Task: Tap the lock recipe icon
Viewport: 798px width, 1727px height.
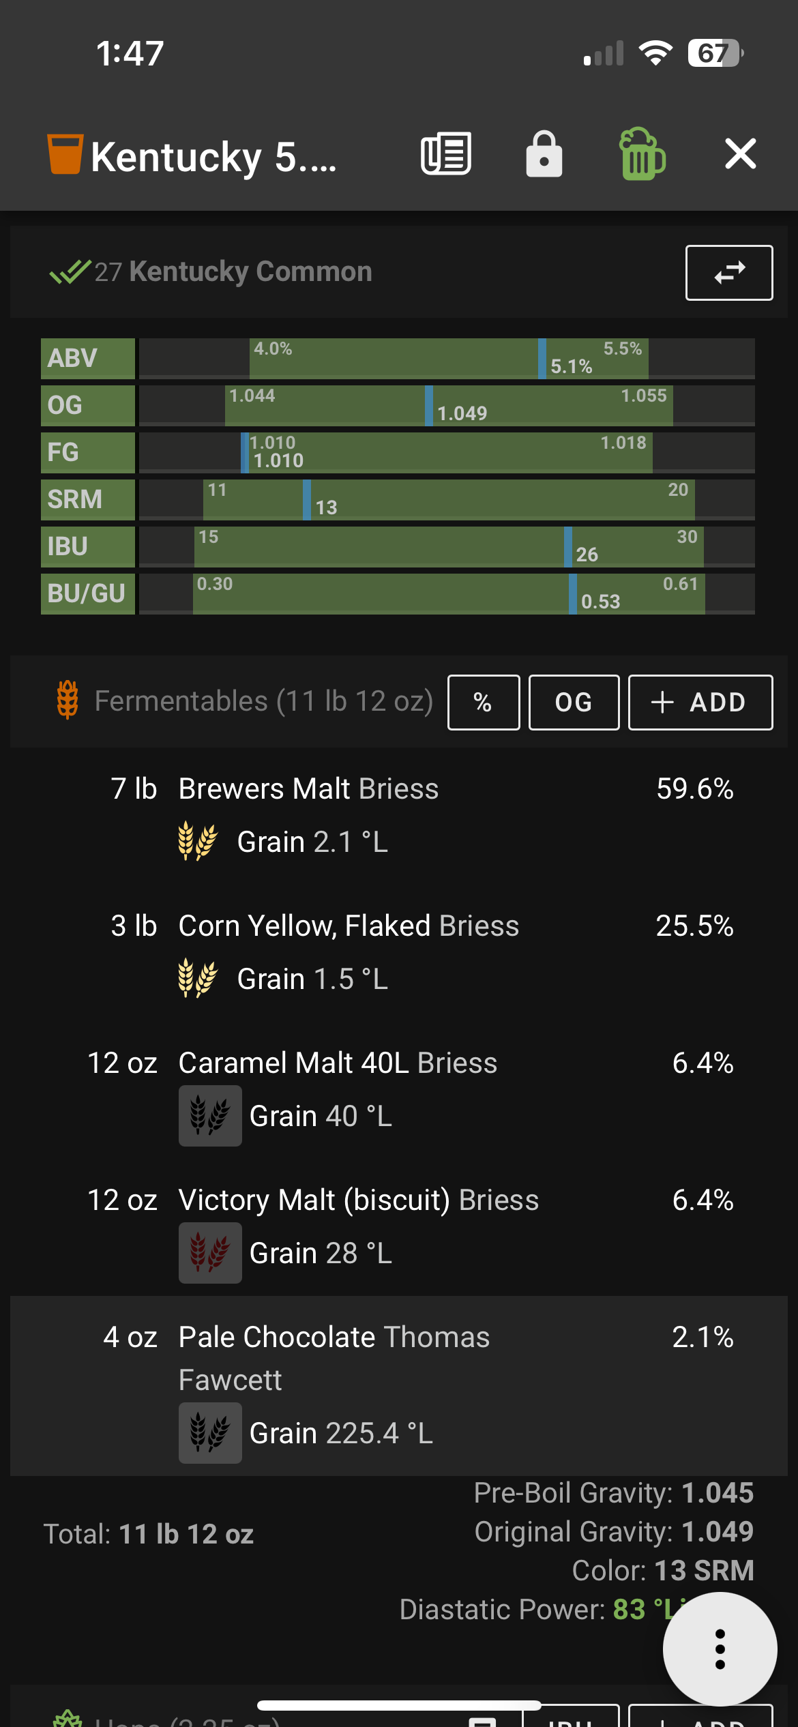Action: click(x=544, y=153)
